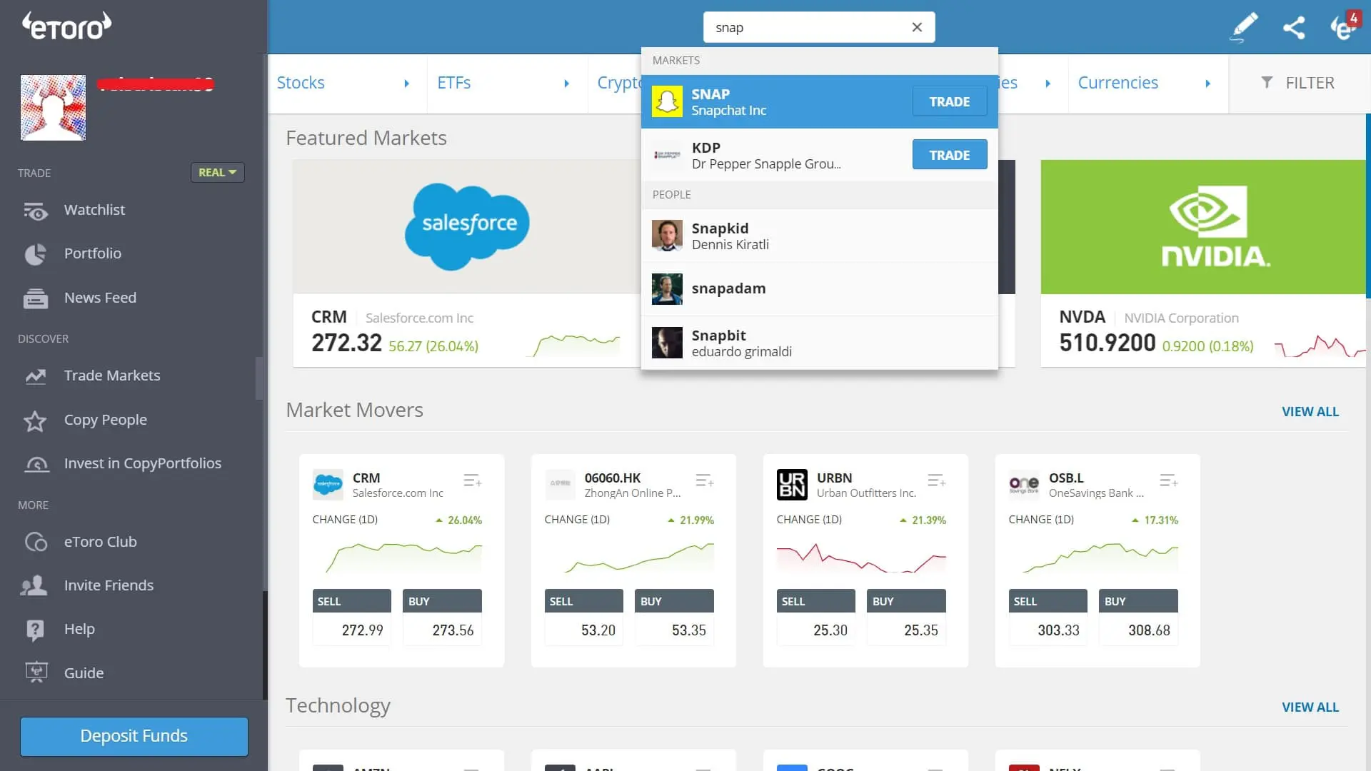Trade SNAP Snapchat Inc

pos(950,101)
